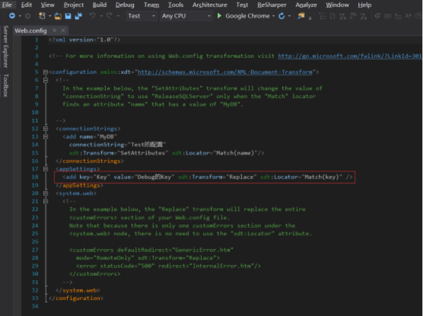
Task: Click the Find in Files folder icon
Action: 301,16
